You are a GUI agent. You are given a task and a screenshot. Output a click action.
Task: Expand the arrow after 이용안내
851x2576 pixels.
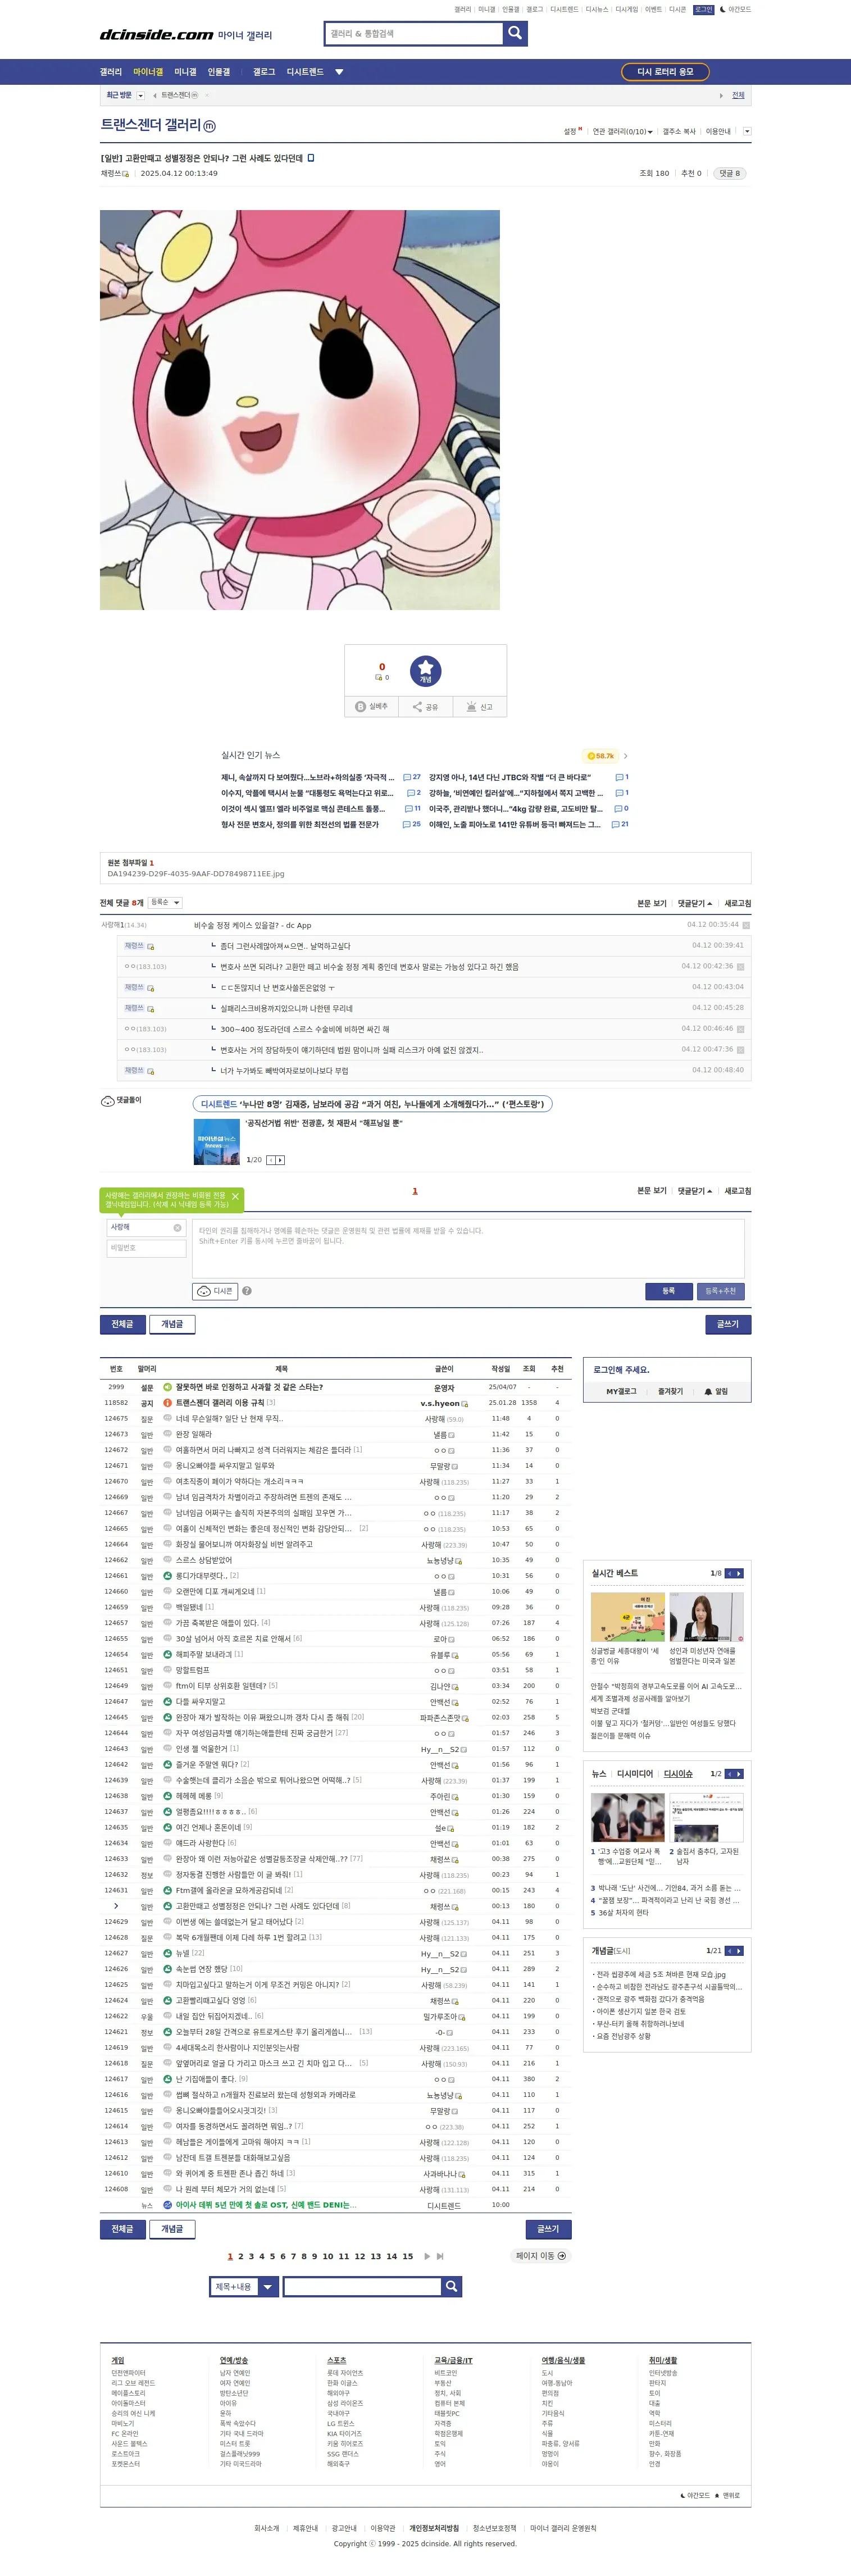pos(747,132)
